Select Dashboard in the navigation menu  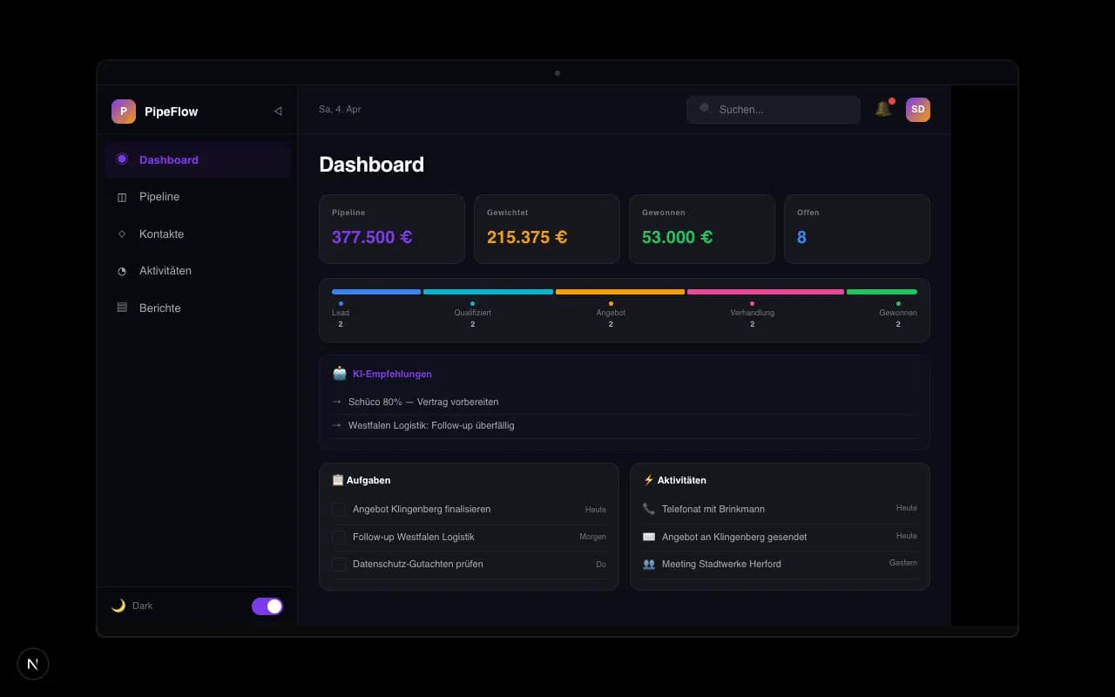(169, 159)
